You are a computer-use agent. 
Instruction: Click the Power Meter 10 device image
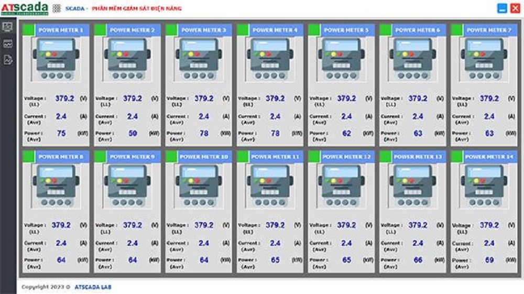coord(199,186)
